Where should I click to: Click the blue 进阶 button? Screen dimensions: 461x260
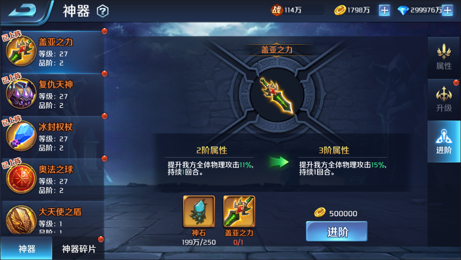pyautogui.click(x=337, y=232)
